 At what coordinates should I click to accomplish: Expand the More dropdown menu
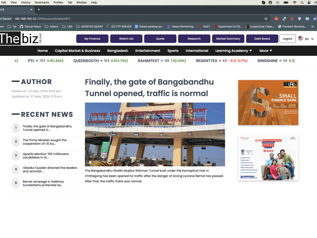(x=266, y=50)
